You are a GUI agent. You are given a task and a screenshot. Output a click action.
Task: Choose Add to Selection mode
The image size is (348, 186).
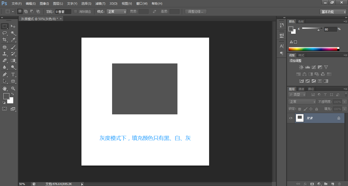(x=26, y=11)
